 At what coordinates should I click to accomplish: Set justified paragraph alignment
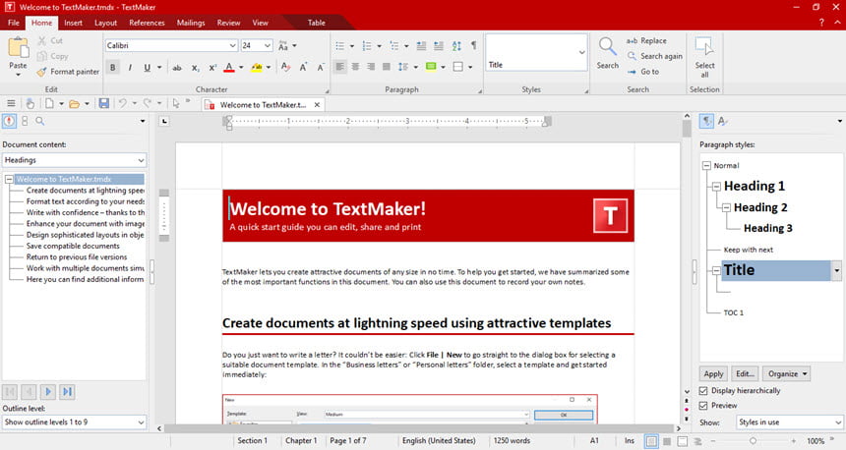click(x=387, y=67)
